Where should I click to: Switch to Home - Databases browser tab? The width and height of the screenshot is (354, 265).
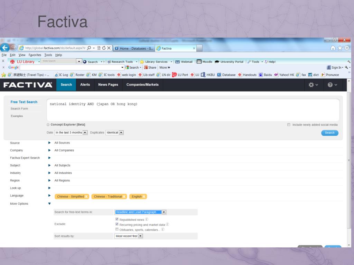[134, 48]
